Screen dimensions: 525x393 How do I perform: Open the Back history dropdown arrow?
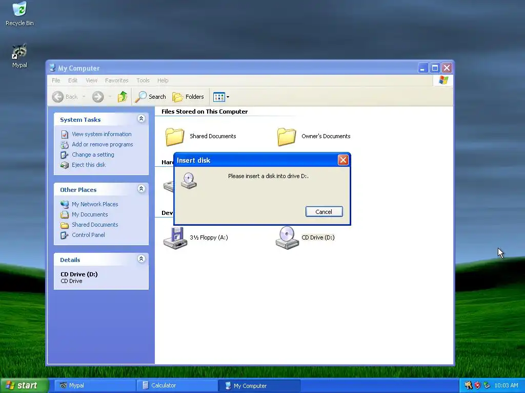coord(84,97)
